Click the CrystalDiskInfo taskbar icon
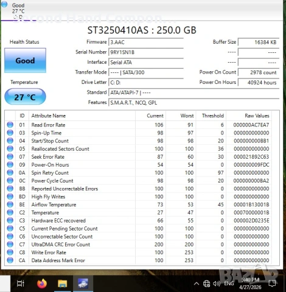 coord(83,283)
